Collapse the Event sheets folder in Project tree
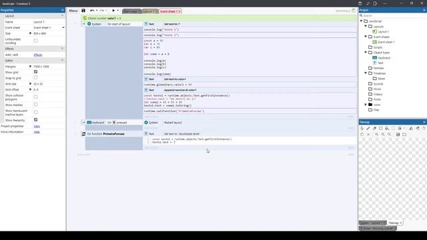Screen dimensions: 427x240 pos(366,37)
